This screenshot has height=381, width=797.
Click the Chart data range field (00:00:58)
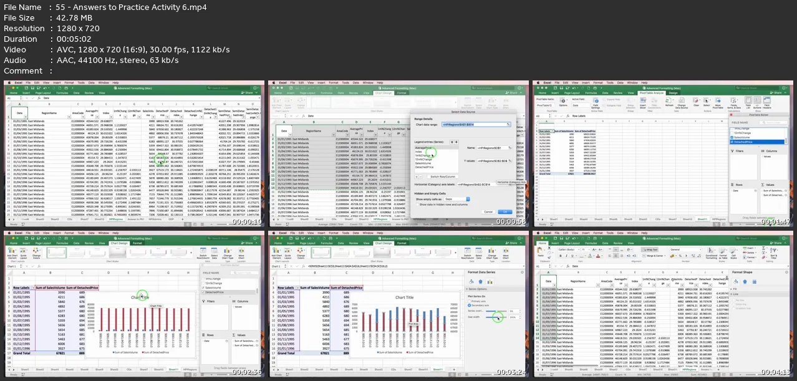coord(476,124)
